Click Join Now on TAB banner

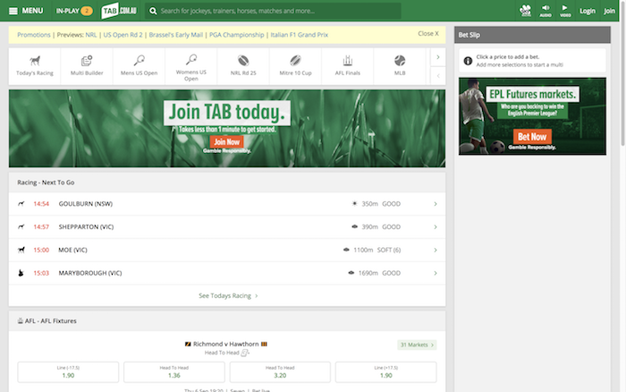pos(227,142)
